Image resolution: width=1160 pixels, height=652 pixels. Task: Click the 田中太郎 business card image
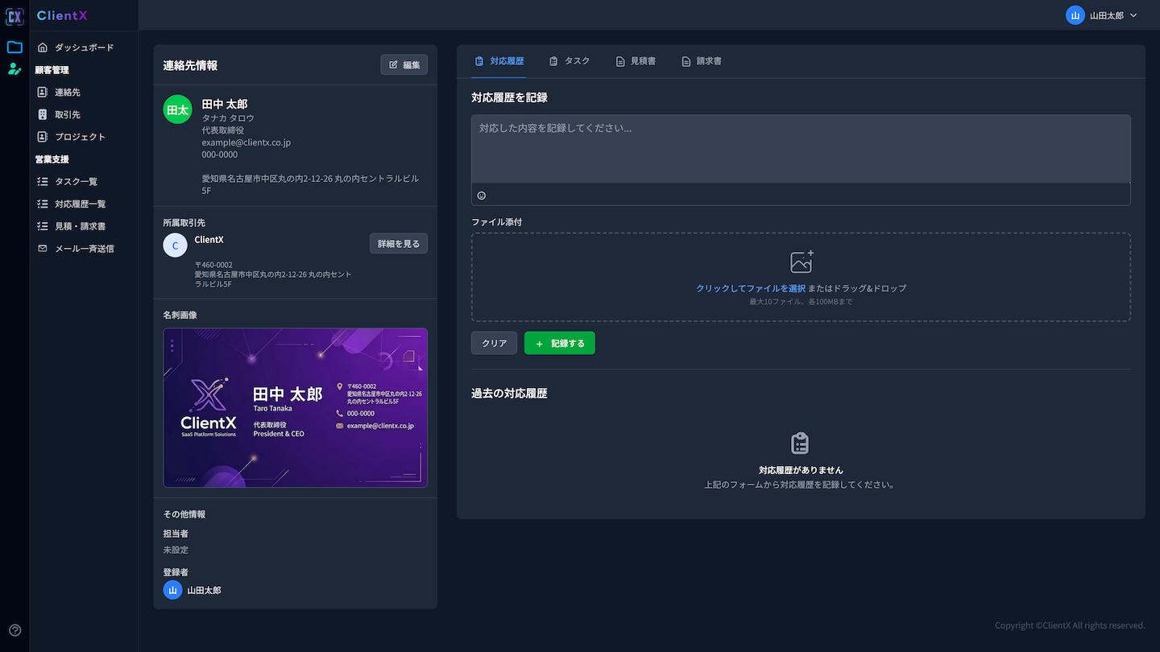point(295,406)
